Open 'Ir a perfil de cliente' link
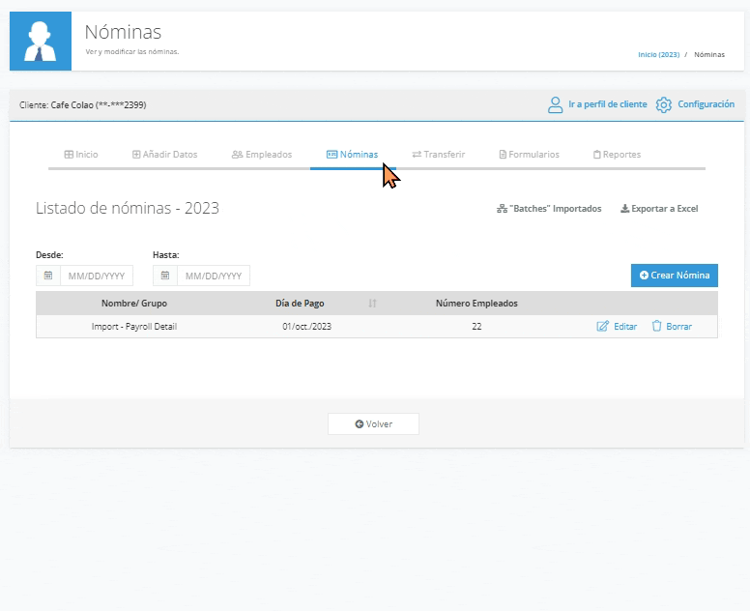Screen dimensions: 750x611 point(608,104)
